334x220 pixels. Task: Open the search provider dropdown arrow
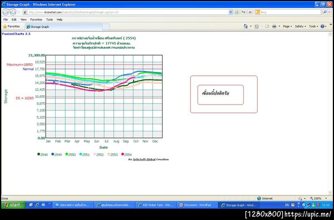click(x=330, y=12)
